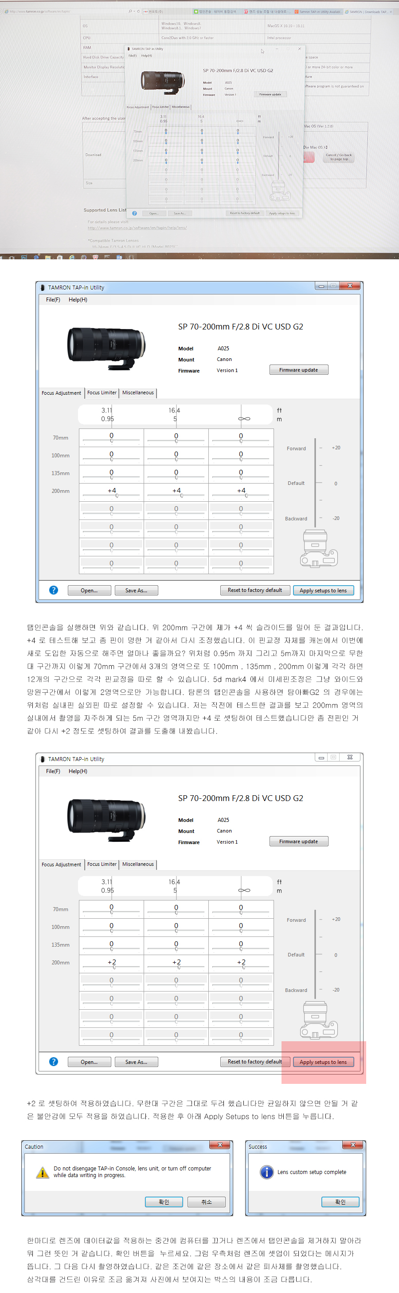Click the 70mm infinity slider in the +2 window

[x=241, y=912]
